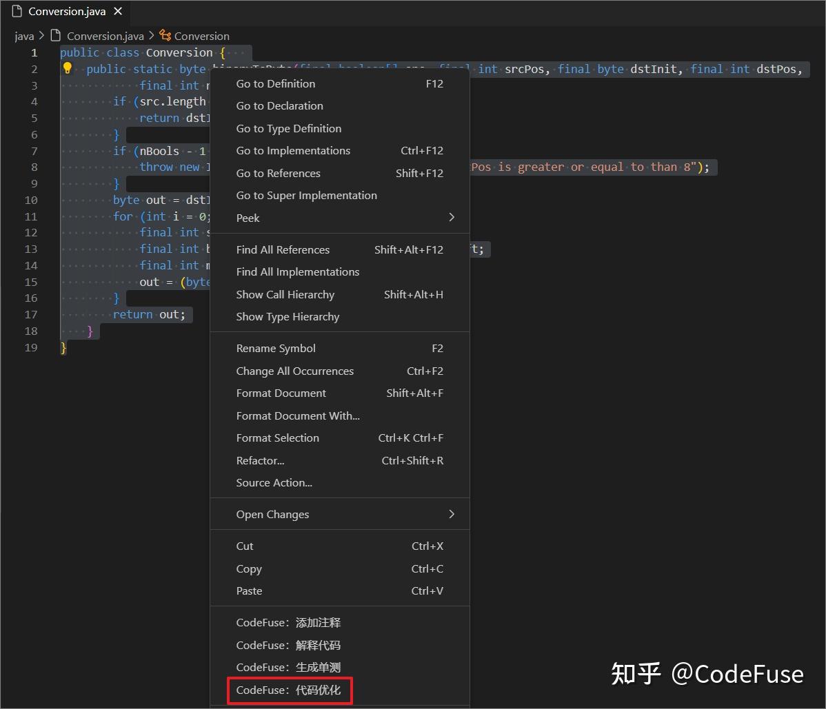Click the lightbulb quick fix icon on line 2

click(67, 68)
